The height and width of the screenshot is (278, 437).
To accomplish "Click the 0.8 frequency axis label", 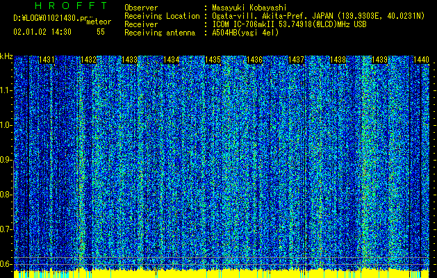I will pyautogui.click(x=6, y=195).
